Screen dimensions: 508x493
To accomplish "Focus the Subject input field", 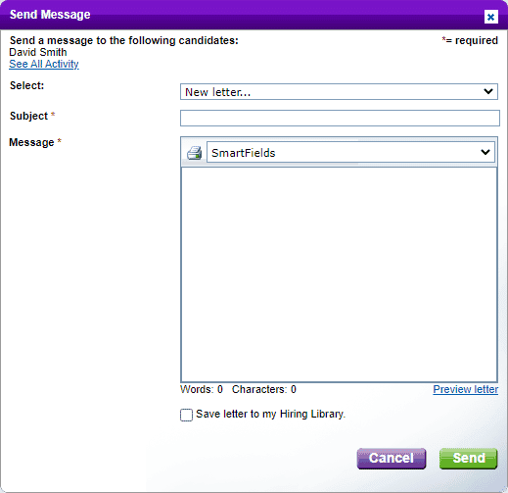I will pos(340,118).
